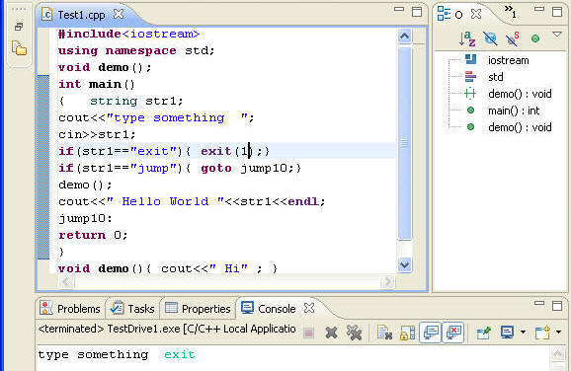
Task: Close the Test1.cpp editor tab
Action: tap(119, 15)
